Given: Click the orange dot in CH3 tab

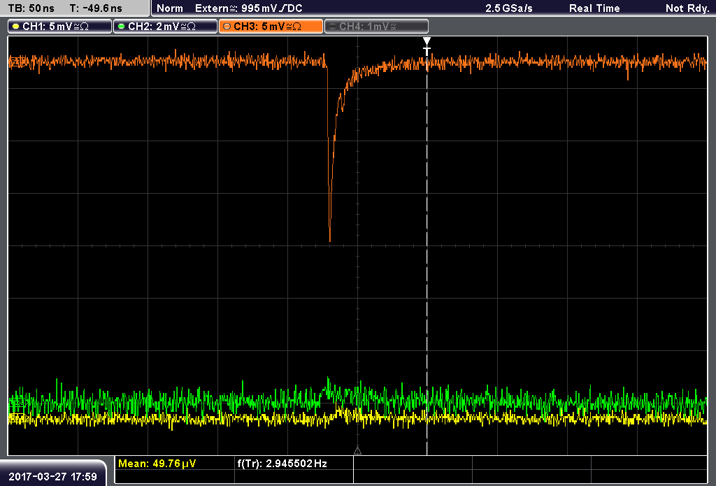Looking at the screenshot, I should tap(227, 27).
